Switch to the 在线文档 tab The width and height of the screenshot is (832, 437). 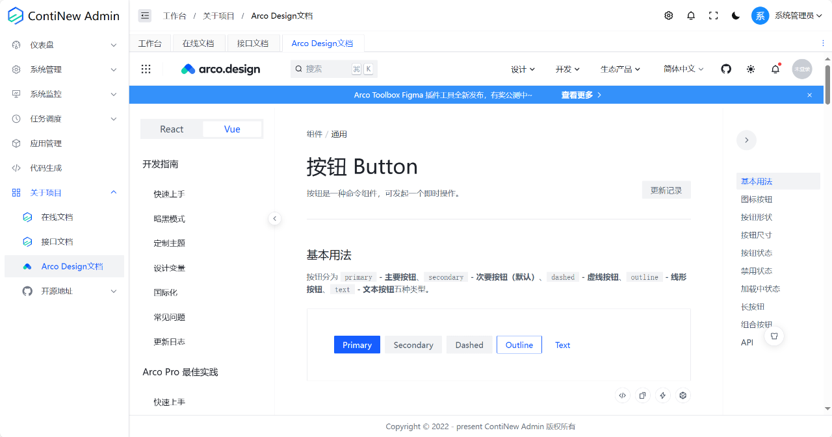tap(198, 44)
